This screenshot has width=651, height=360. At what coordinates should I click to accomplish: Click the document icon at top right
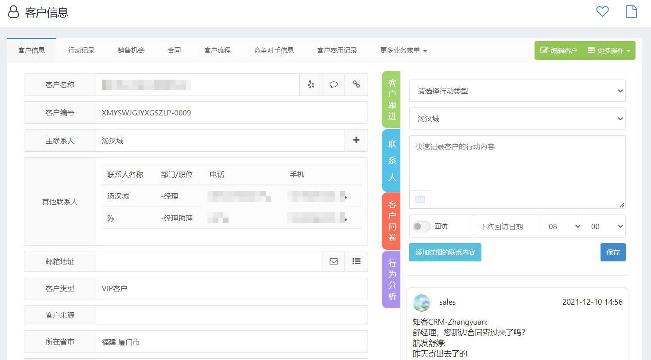[631, 11]
